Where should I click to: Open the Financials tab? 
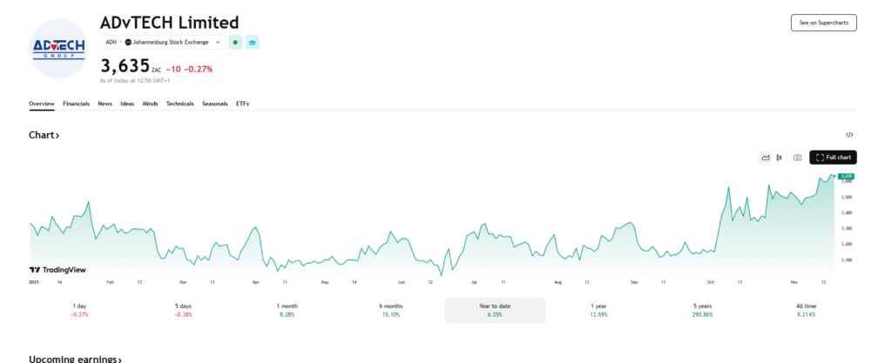click(77, 104)
